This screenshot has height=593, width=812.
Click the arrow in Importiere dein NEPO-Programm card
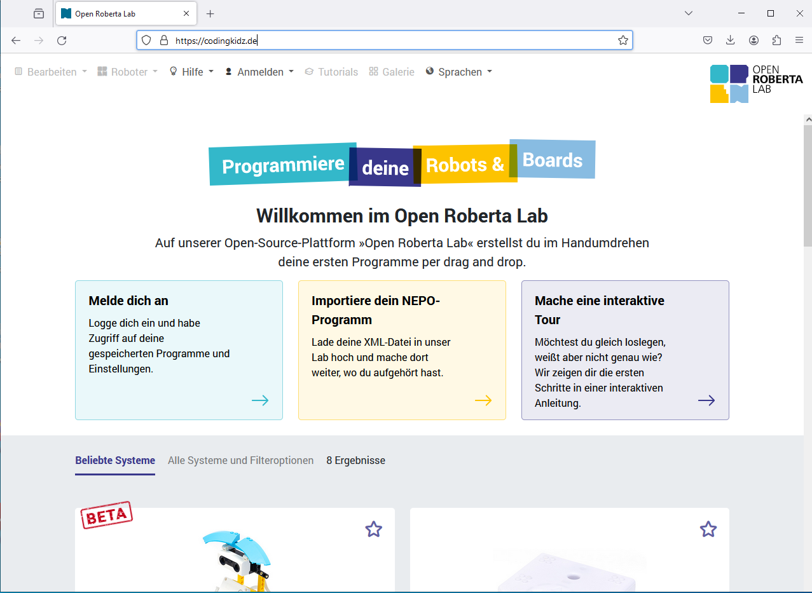point(483,400)
